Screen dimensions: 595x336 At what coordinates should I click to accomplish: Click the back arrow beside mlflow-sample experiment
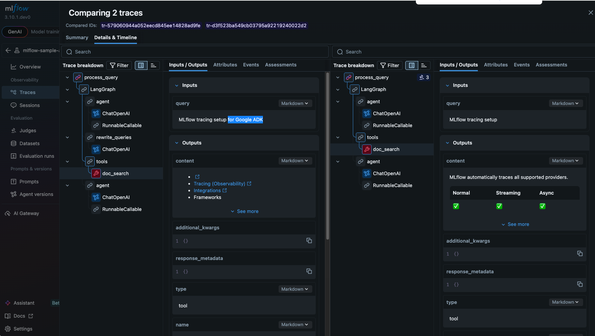(x=8, y=50)
